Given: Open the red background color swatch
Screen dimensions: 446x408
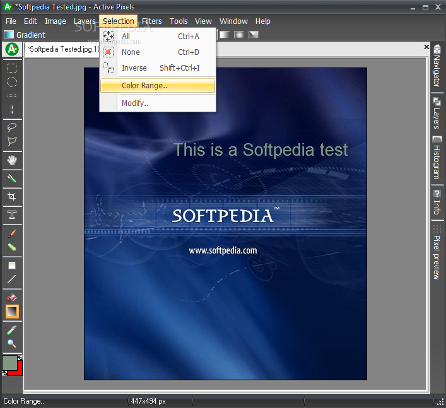Looking at the screenshot, I should tap(17, 371).
